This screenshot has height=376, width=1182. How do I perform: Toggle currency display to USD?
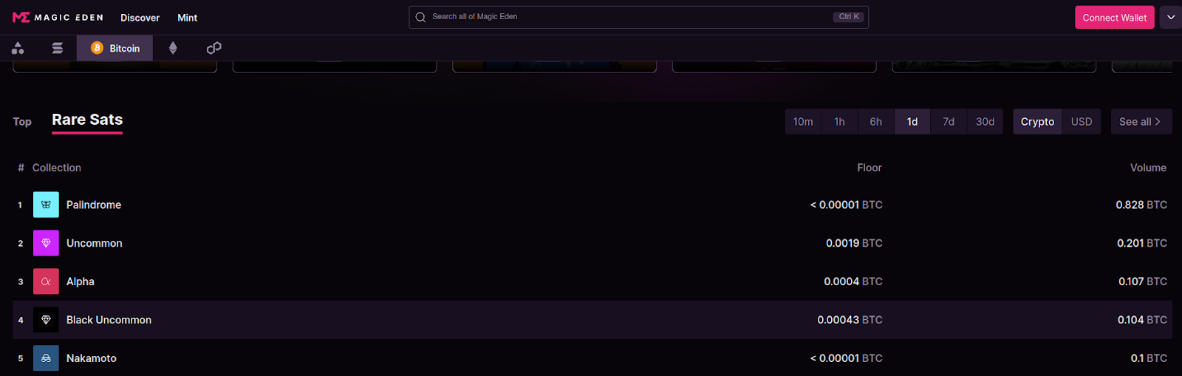(1082, 122)
